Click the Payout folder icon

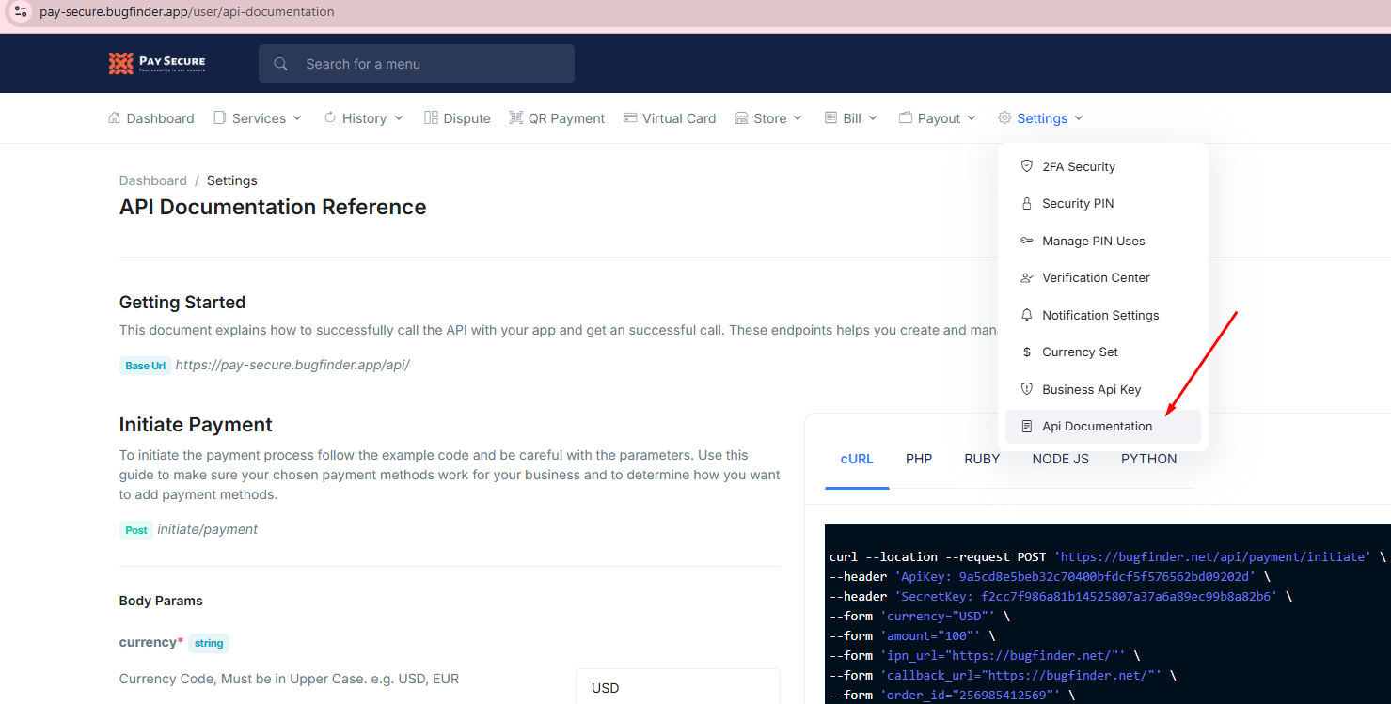pyautogui.click(x=906, y=117)
